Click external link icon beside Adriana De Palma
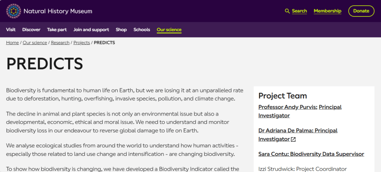The image size is (381, 172). click(293, 139)
